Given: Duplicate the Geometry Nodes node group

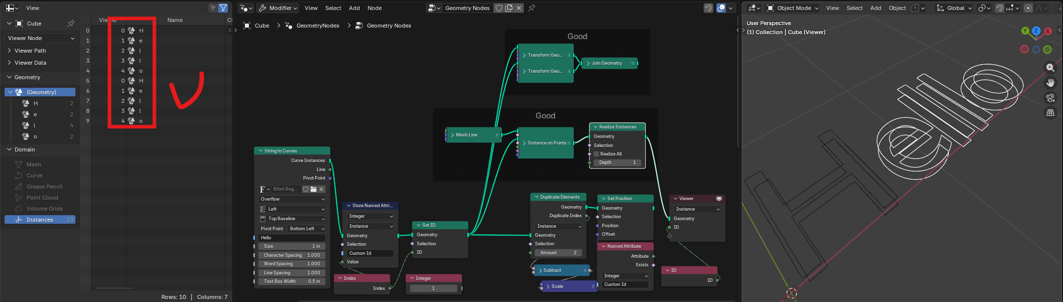Looking at the screenshot, I should 509,8.
